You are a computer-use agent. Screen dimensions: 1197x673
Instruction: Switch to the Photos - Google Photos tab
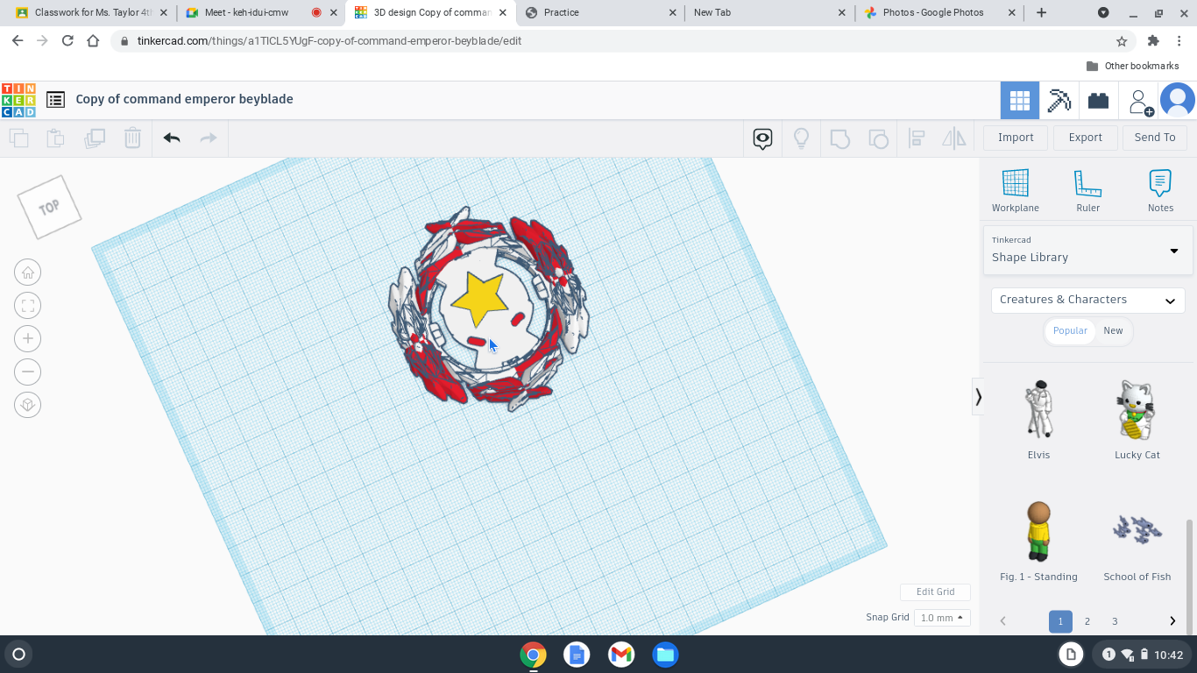point(933,12)
